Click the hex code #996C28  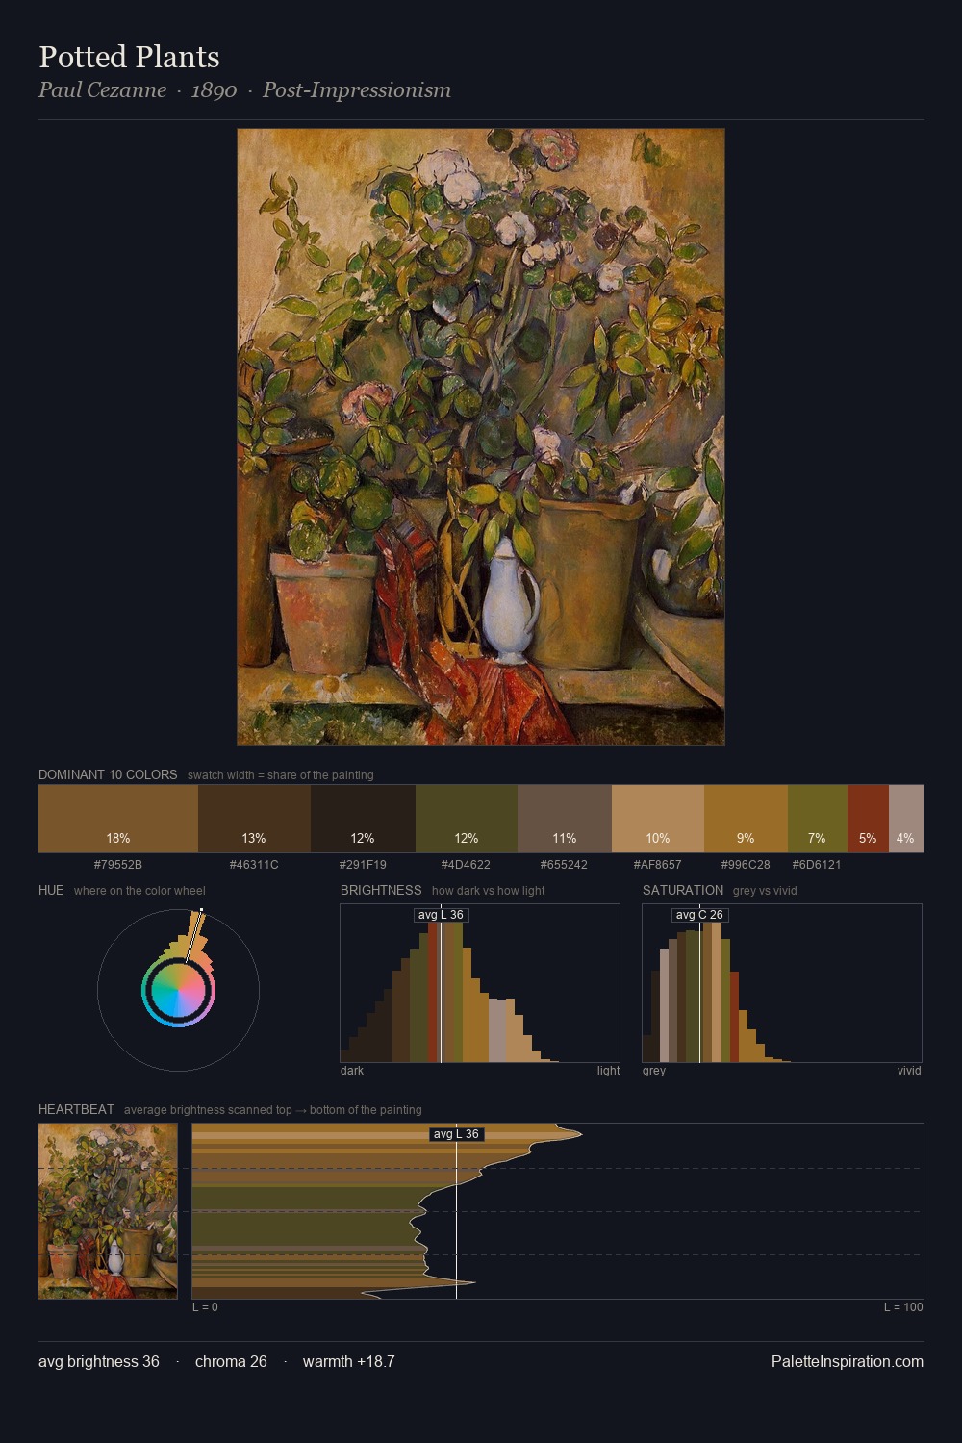[746, 864]
